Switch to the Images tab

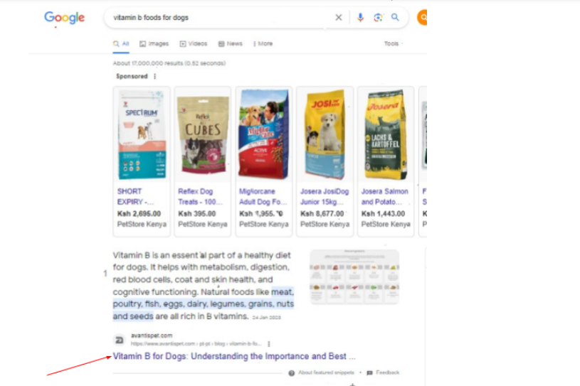tap(154, 43)
